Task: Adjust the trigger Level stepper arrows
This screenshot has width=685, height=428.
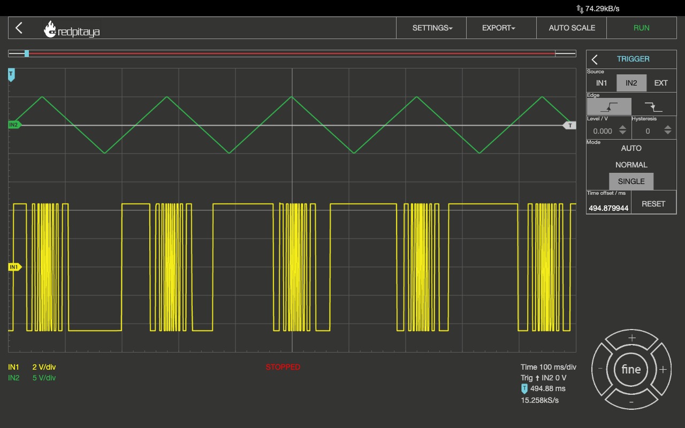Action: pyautogui.click(x=622, y=131)
